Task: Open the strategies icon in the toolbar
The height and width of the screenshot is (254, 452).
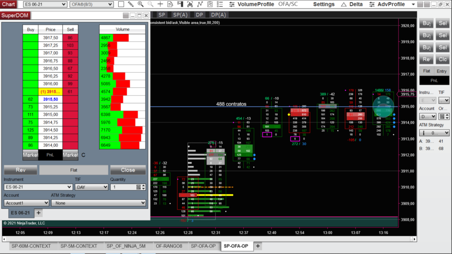Action: point(210,4)
